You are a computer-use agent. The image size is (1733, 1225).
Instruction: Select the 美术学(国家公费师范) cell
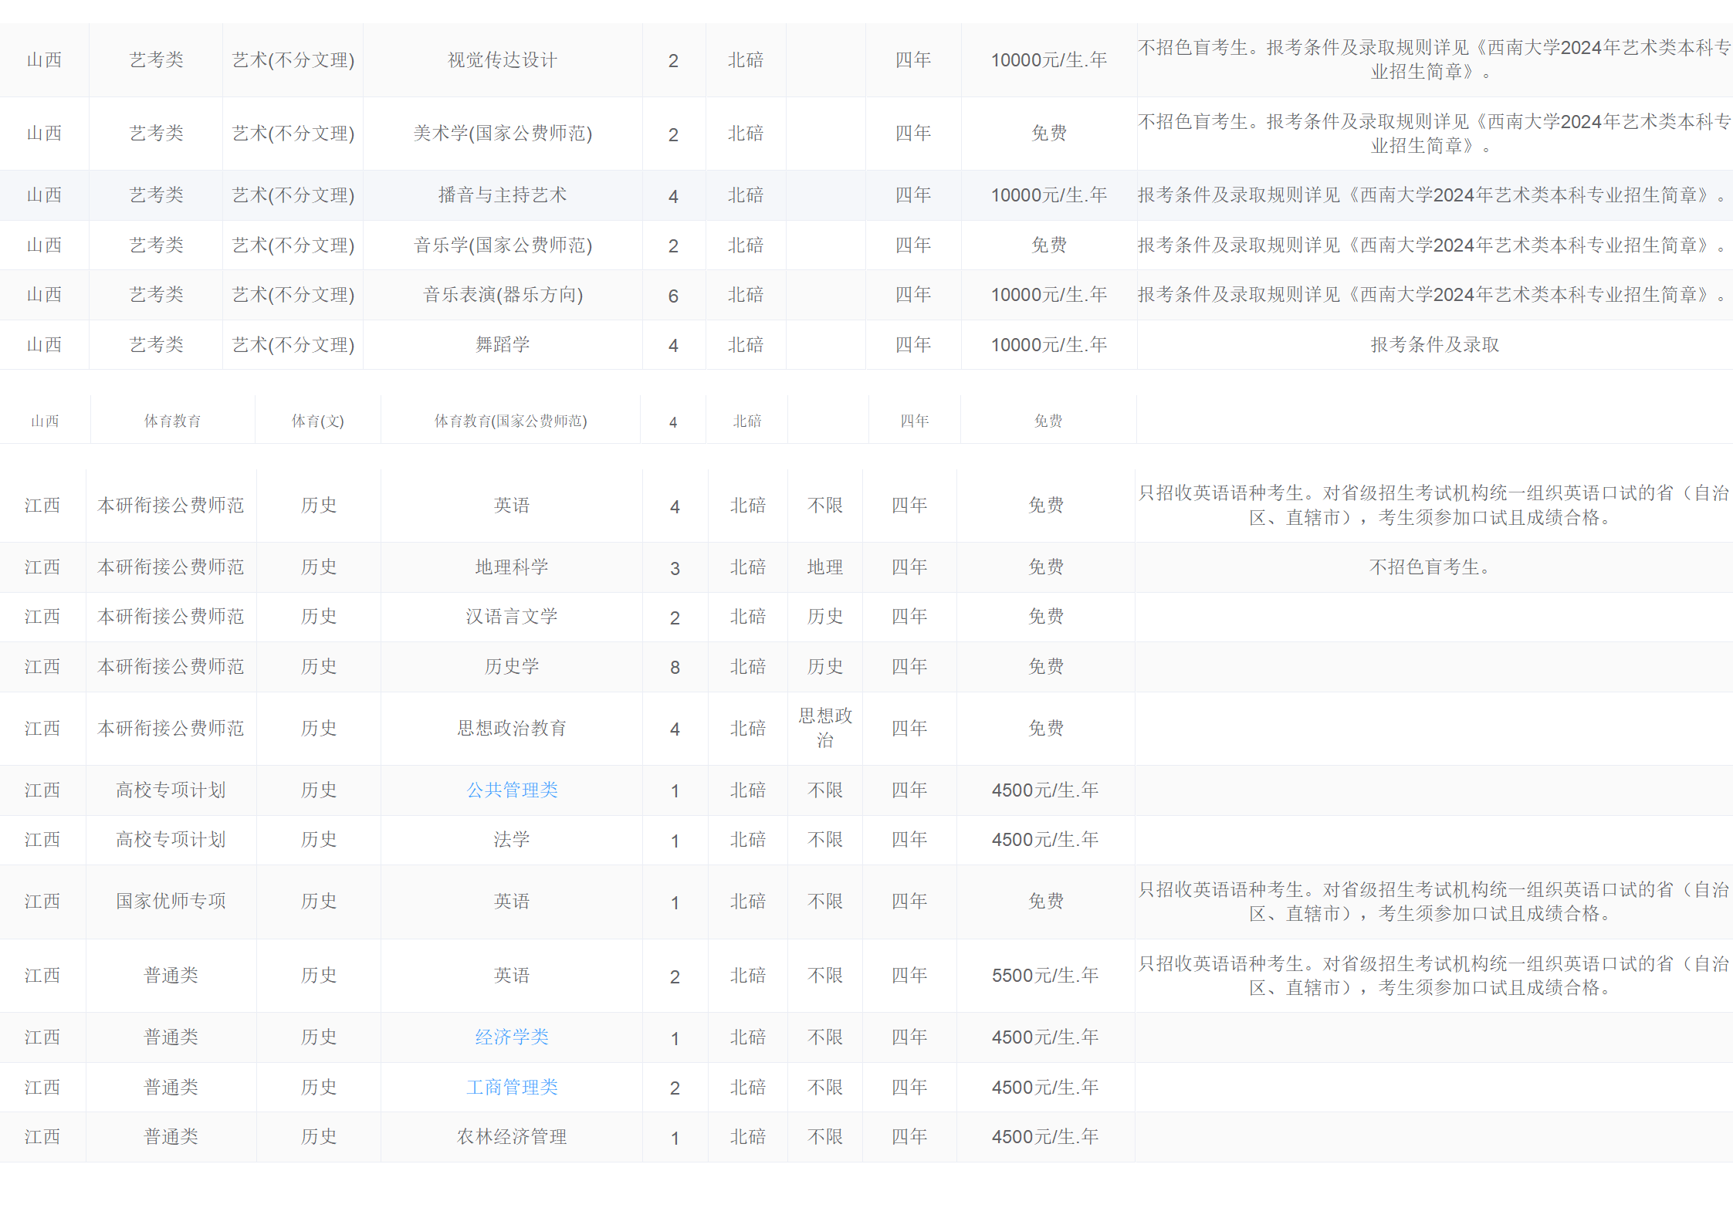coord(503,133)
